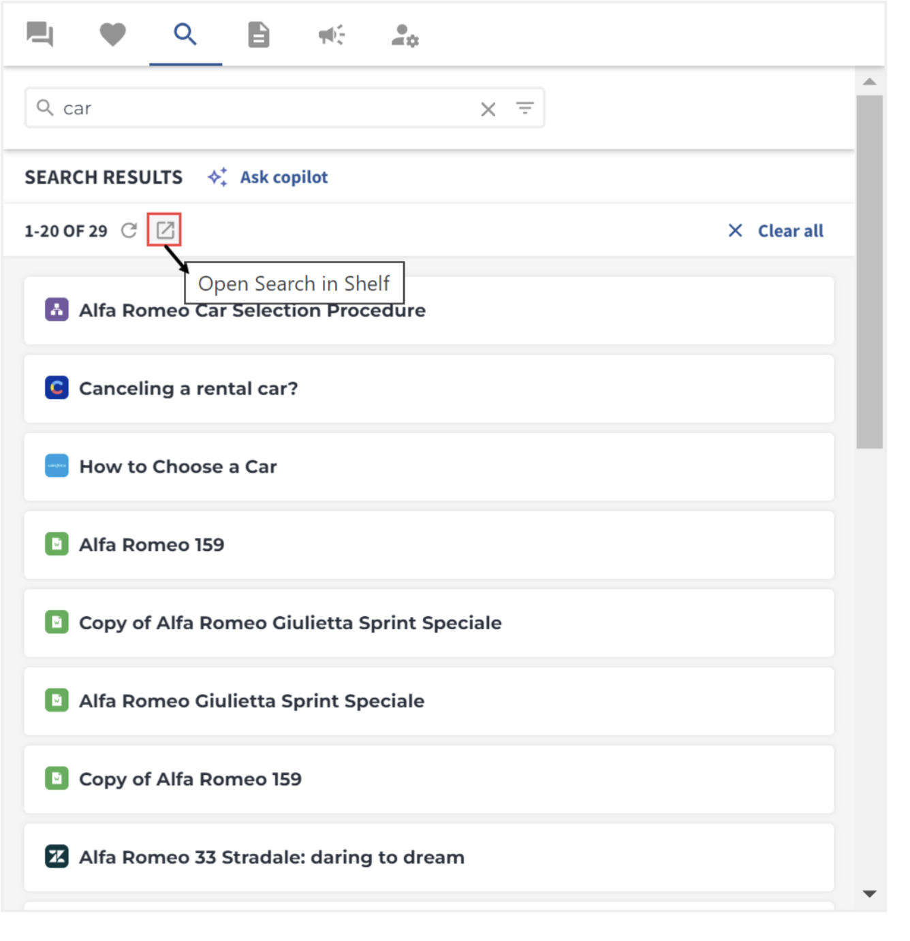Viewport: 910px width, 941px height.
Task: Clear the search text with X icon
Action: (488, 109)
